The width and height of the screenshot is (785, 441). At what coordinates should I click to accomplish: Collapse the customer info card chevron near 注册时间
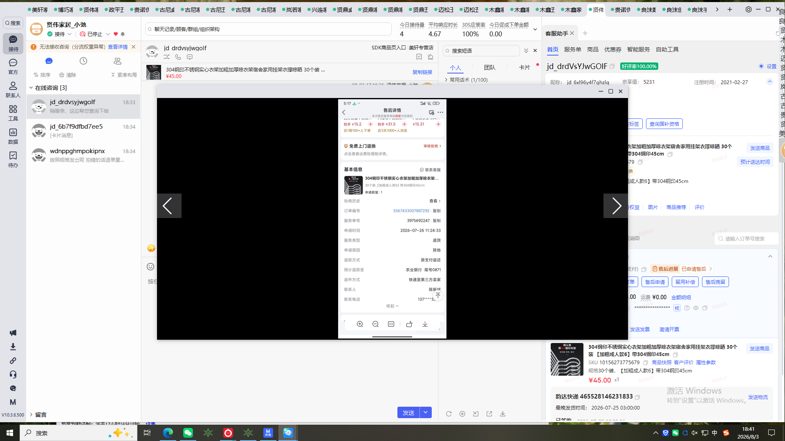[x=770, y=82]
